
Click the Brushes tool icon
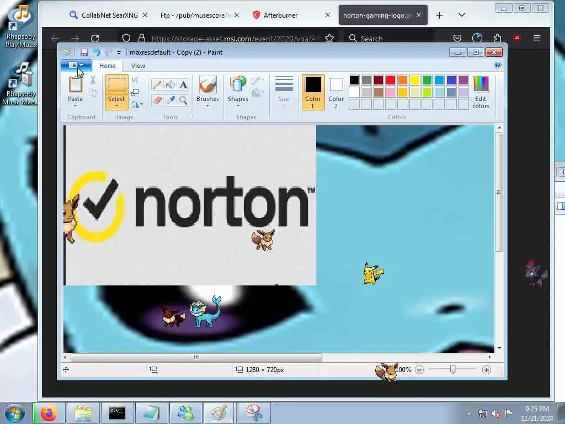pos(207,85)
